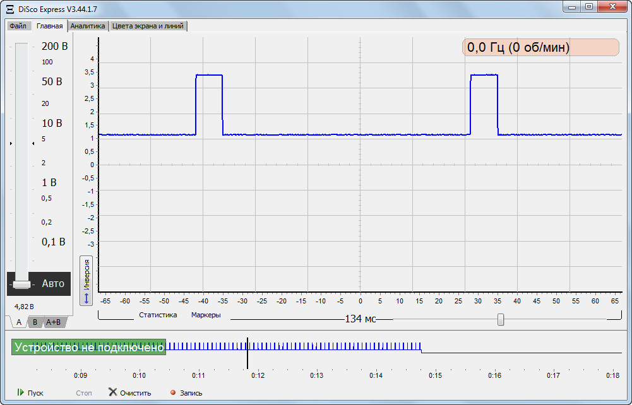Set the voltage range to 10 В
The height and width of the screenshot is (405, 632).
[52, 123]
